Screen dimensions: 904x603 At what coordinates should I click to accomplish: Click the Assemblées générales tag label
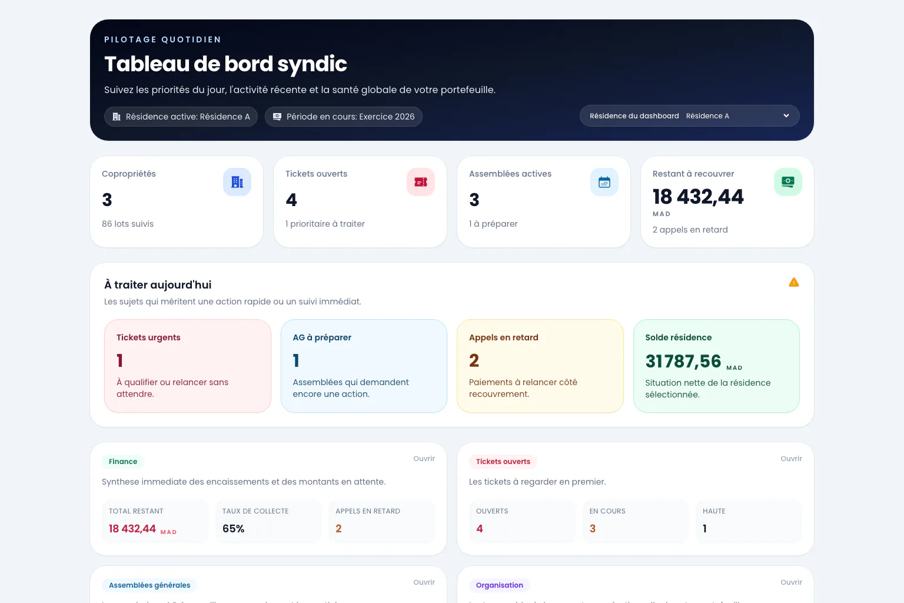point(149,585)
